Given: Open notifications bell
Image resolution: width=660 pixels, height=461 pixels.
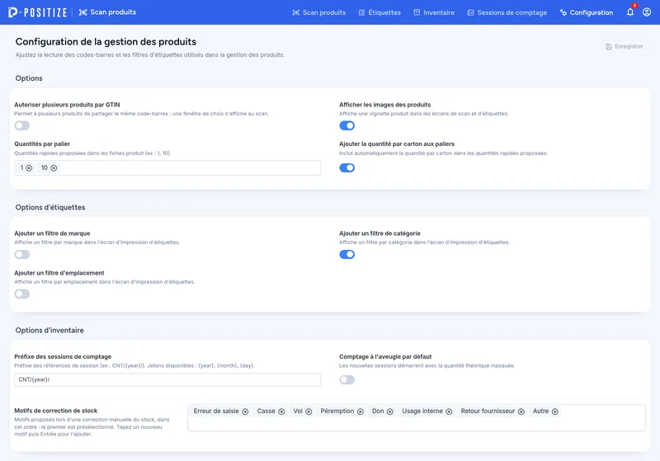Looking at the screenshot, I should click(x=630, y=12).
